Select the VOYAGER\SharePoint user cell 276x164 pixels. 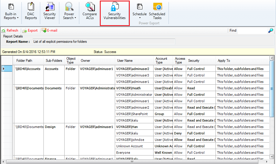tap(134, 114)
